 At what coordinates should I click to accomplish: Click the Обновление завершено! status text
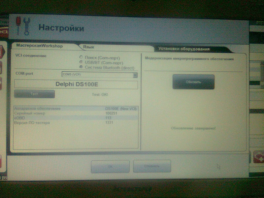click(193, 128)
